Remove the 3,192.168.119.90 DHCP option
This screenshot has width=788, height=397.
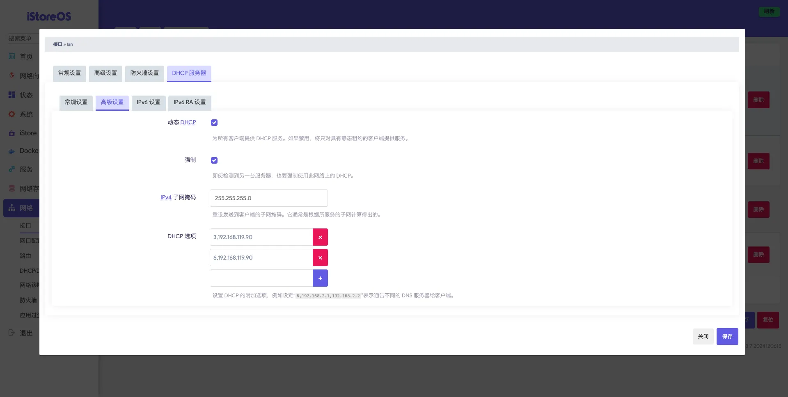(x=320, y=237)
